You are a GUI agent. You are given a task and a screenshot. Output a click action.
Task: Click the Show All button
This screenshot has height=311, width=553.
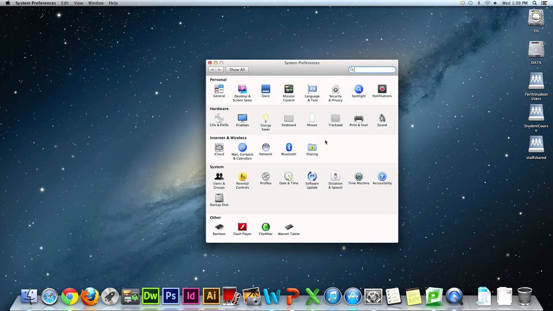[x=237, y=70]
